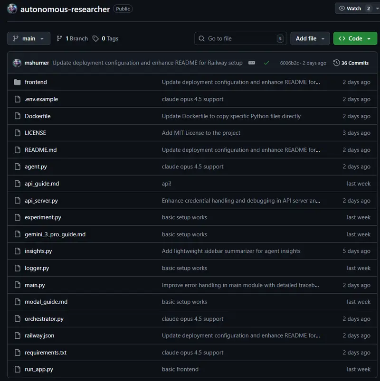
Task: Click the commit message ellipsis icon
Action: click(x=251, y=62)
